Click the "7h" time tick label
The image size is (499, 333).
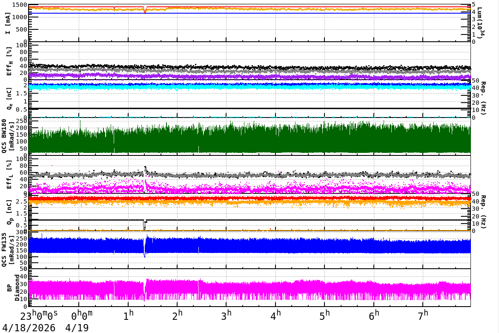[x=423, y=315]
